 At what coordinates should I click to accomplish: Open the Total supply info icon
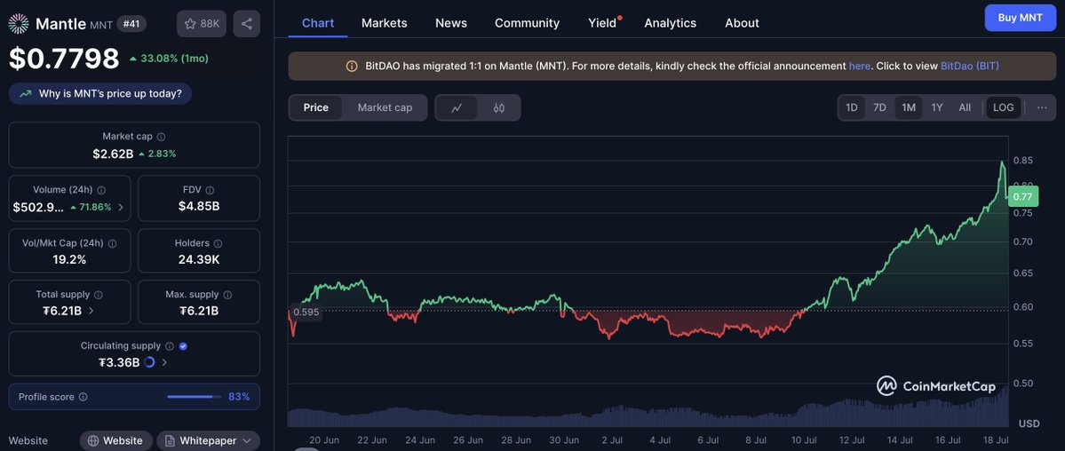99,295
